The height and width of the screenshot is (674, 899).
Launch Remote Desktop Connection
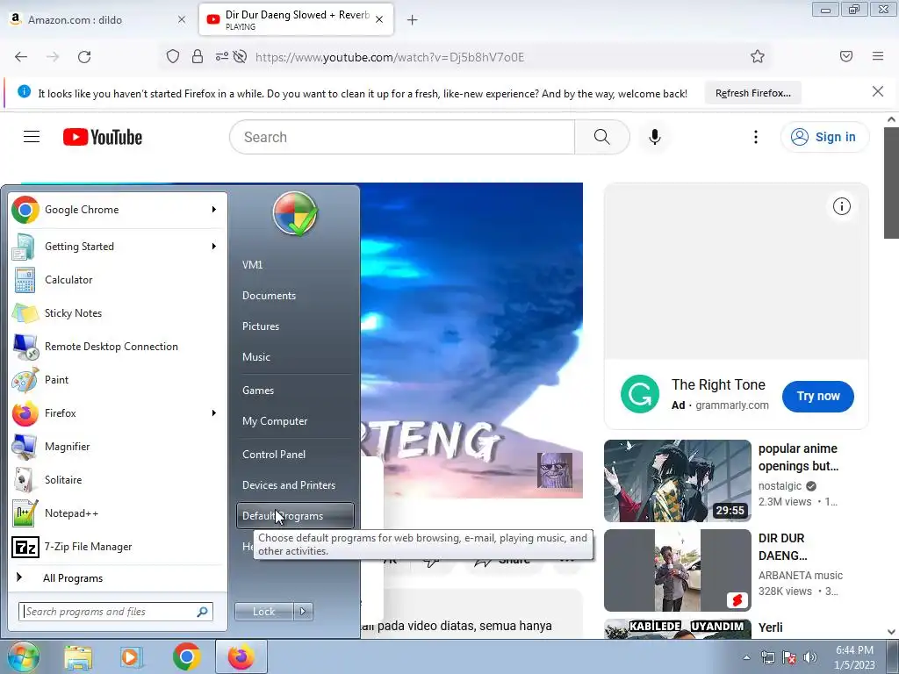point(118,346)
